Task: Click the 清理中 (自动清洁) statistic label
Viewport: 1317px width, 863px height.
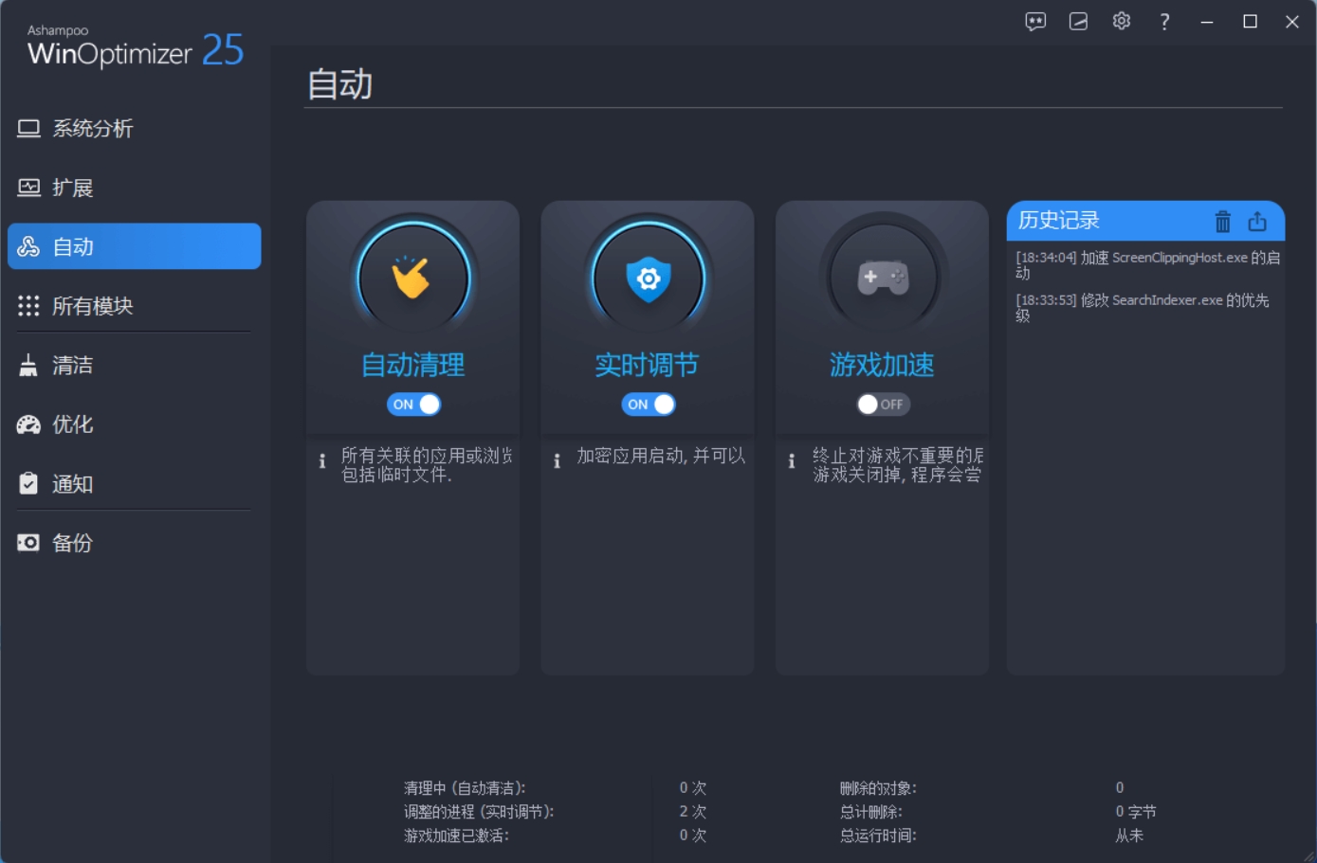Action: 465,788
